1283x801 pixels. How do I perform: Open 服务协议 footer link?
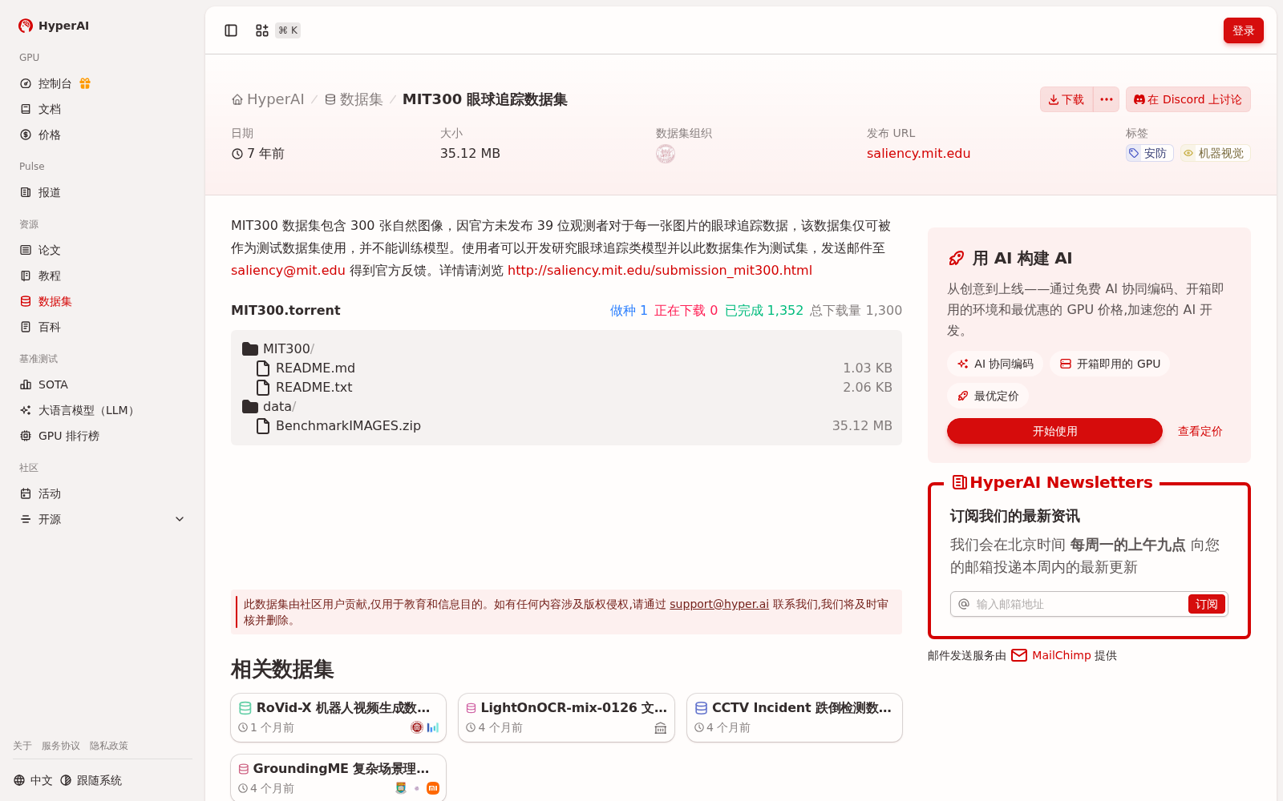pos(61,746)
